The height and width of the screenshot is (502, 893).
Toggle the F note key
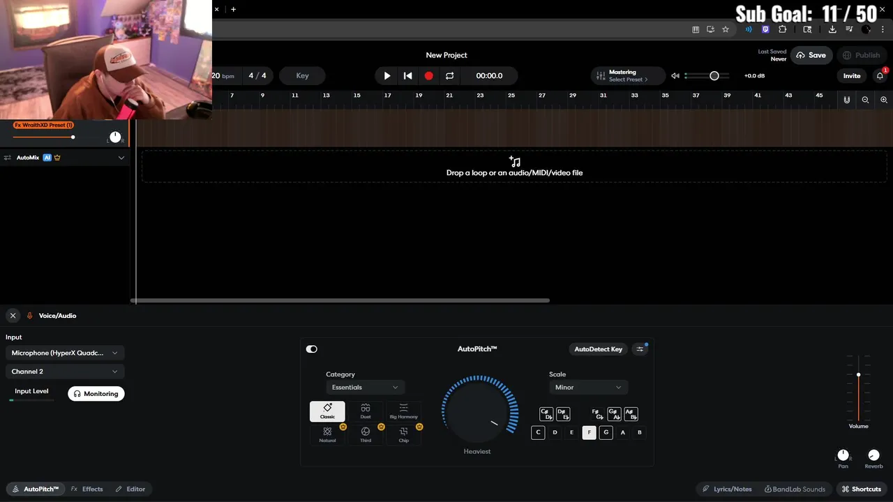[589, 432]
